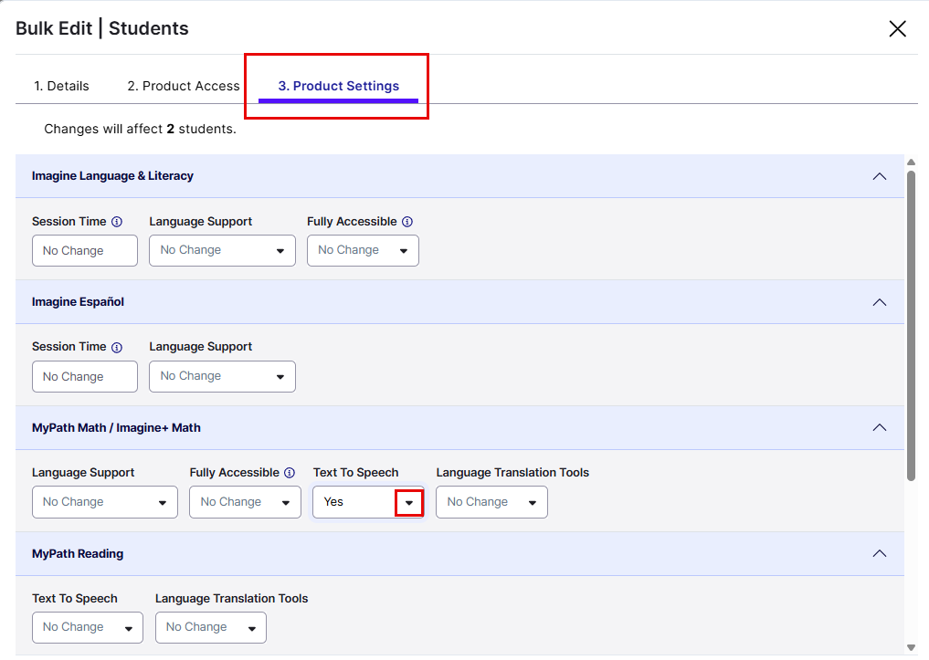This screenshot has width=929, height=660.
Task: Click info icon beside Imagine Language & Literacy Fully Accessible
Action: pyautogui.click(x=407, y=222)
